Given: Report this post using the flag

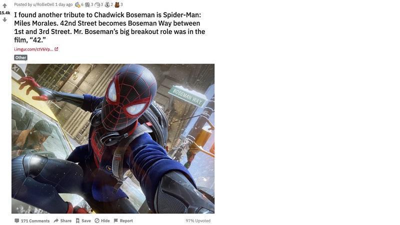Looking at the screenshot, I should point(123,220).
